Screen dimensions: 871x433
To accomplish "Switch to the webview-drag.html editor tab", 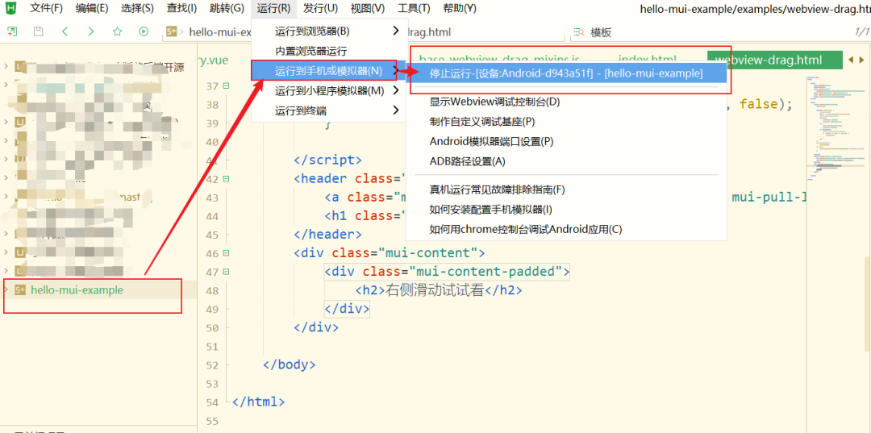I will pos(775,60).
